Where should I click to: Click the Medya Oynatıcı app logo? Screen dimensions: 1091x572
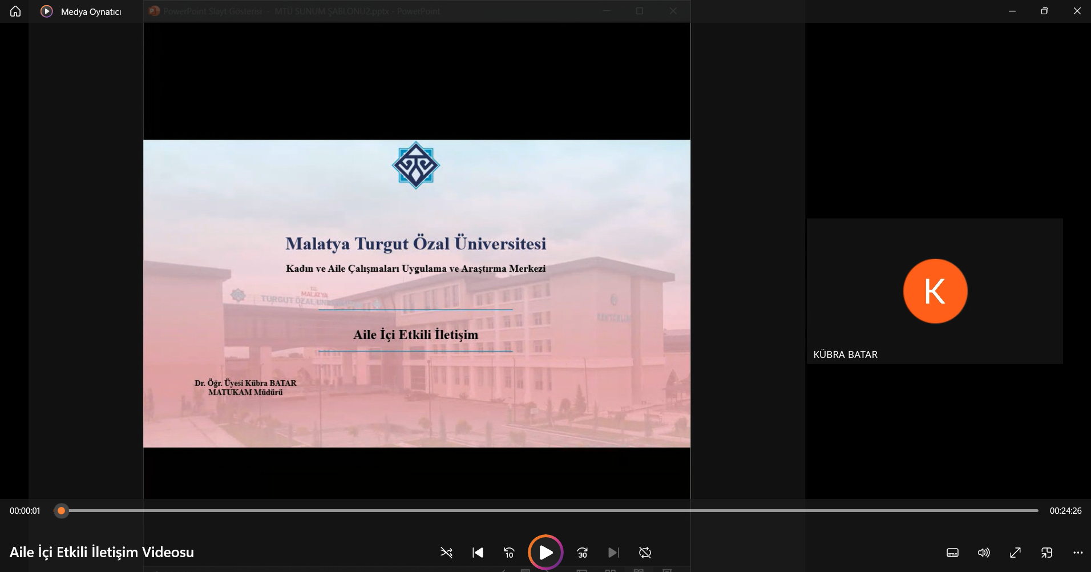pos(47,11)
